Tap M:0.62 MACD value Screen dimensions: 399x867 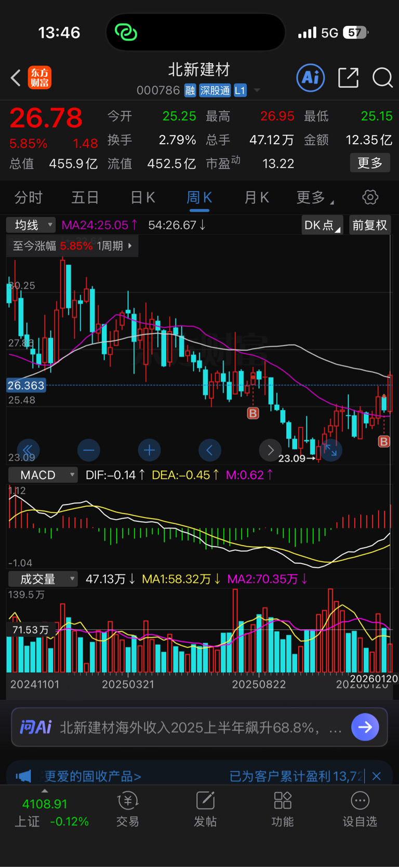pos(249,475)
